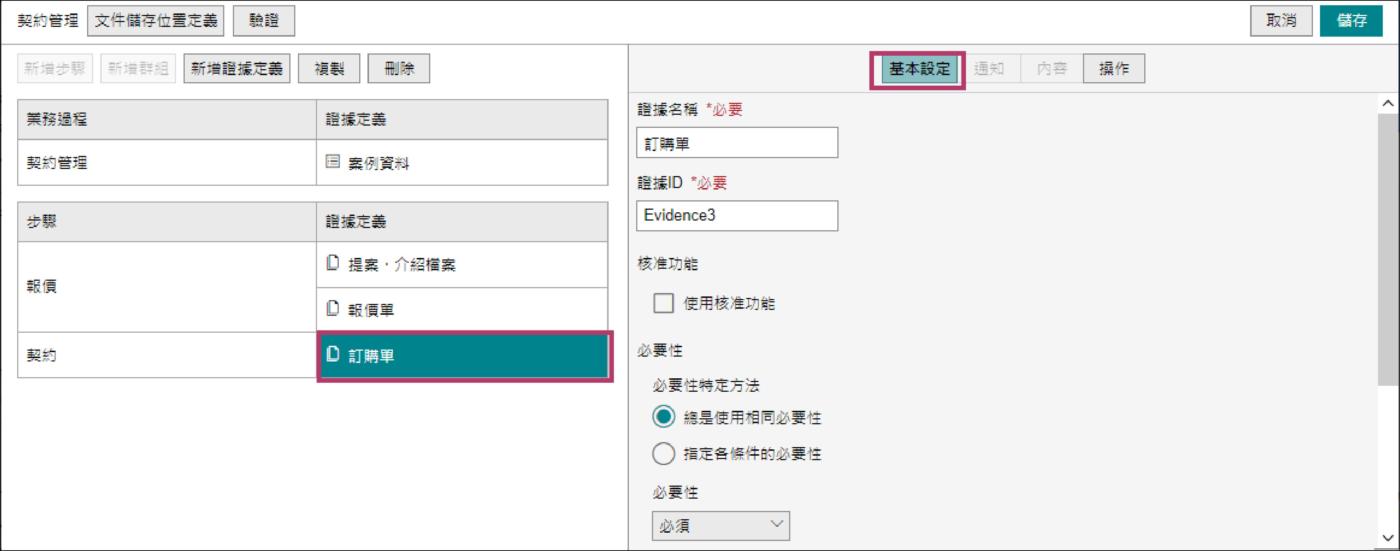This screenshot has height=551, width=1400.
Task: Click the list icon beside 案例資料
Action: click(333, 161)
